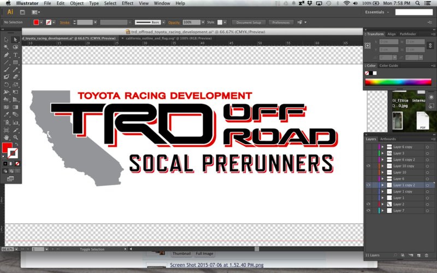Click the Stroke swatch in toolbar
Image resolution: width=437 pixels, height=273 pixels.
[13, 153]
